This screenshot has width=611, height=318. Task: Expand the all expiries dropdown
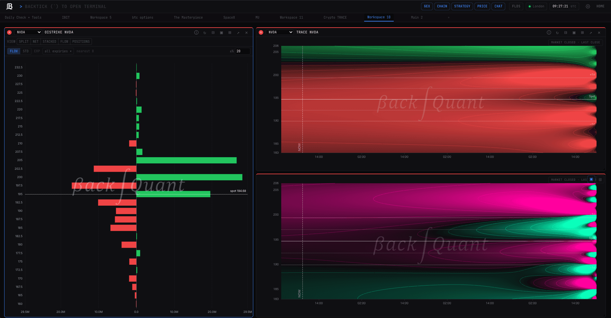(x=58, y=51)
